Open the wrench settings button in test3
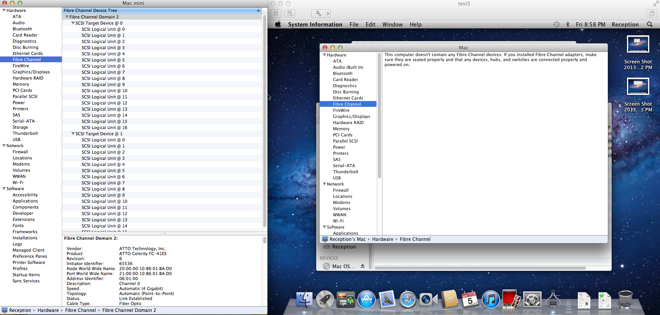660x315 pixels. [318, 13]
